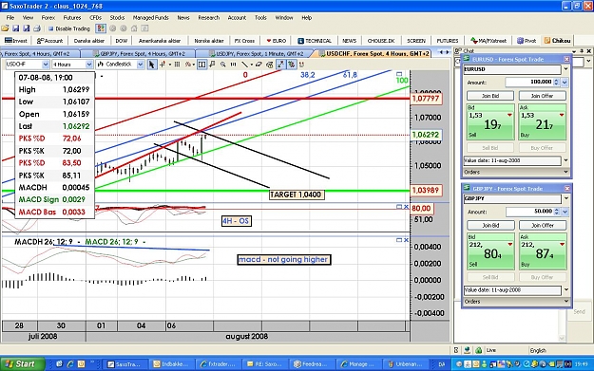This screenshot has width=594, height=371.
Task: Click the first save disk icon
Action: (15, 28)
